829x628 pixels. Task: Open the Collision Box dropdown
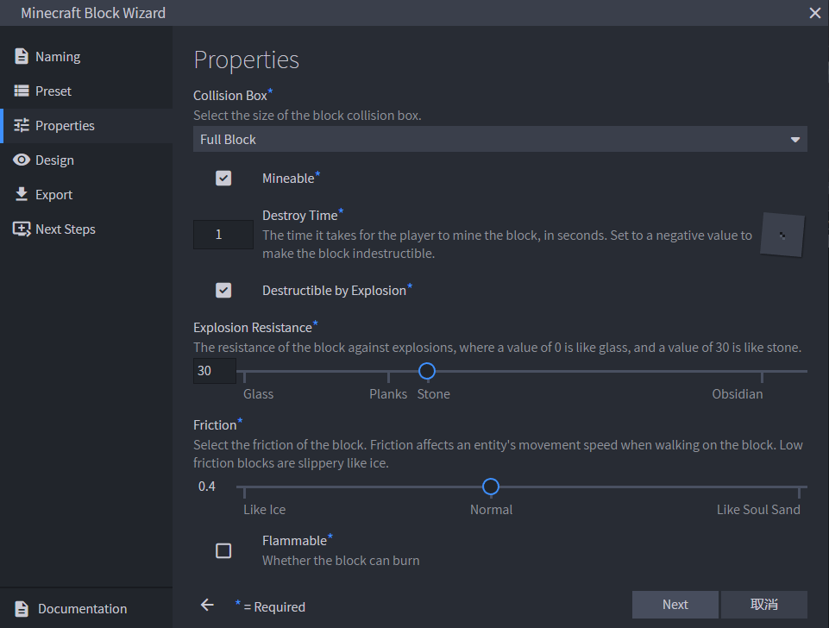click(499, 139)
